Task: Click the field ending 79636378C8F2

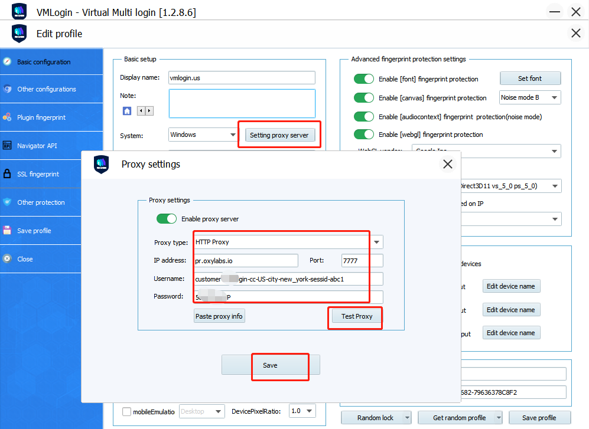Action: click(x=513, y=392)
